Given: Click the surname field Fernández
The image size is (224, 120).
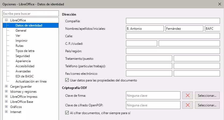Looking at the screenshot, I should (x=184, y=28).
